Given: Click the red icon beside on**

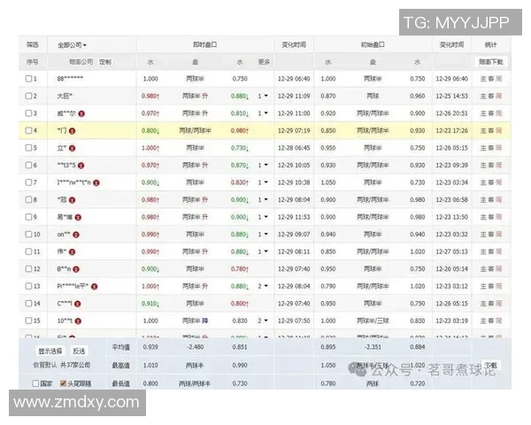Looking at the screenshot, I should (76, 235).
